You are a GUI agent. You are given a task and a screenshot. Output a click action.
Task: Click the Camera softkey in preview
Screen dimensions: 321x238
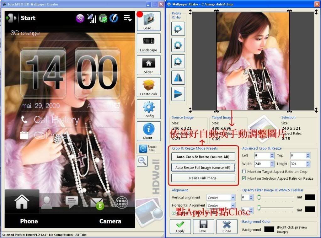coord(110,221)
